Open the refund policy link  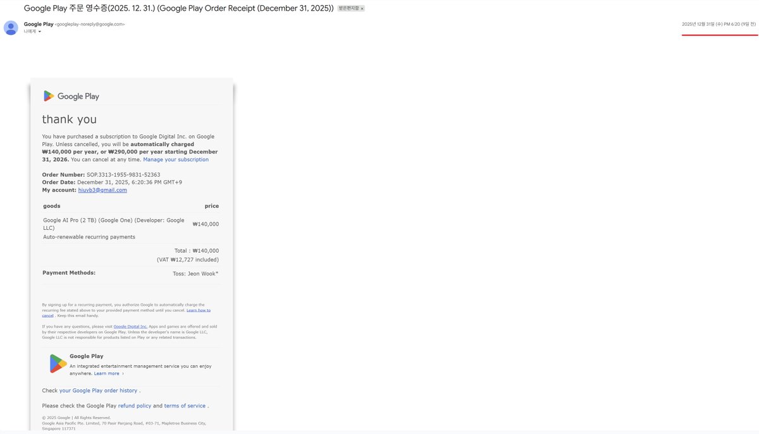[135, 406]
